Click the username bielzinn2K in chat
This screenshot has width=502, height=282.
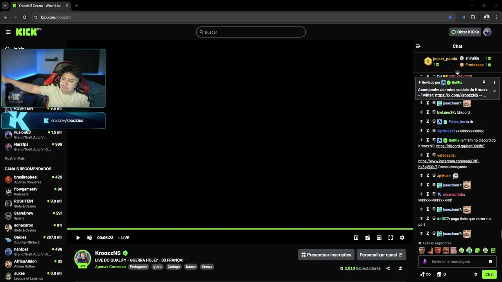446,112
